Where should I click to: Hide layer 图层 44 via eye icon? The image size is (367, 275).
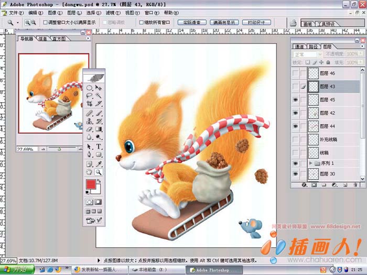pyautogui.click(x=296, y=126)
